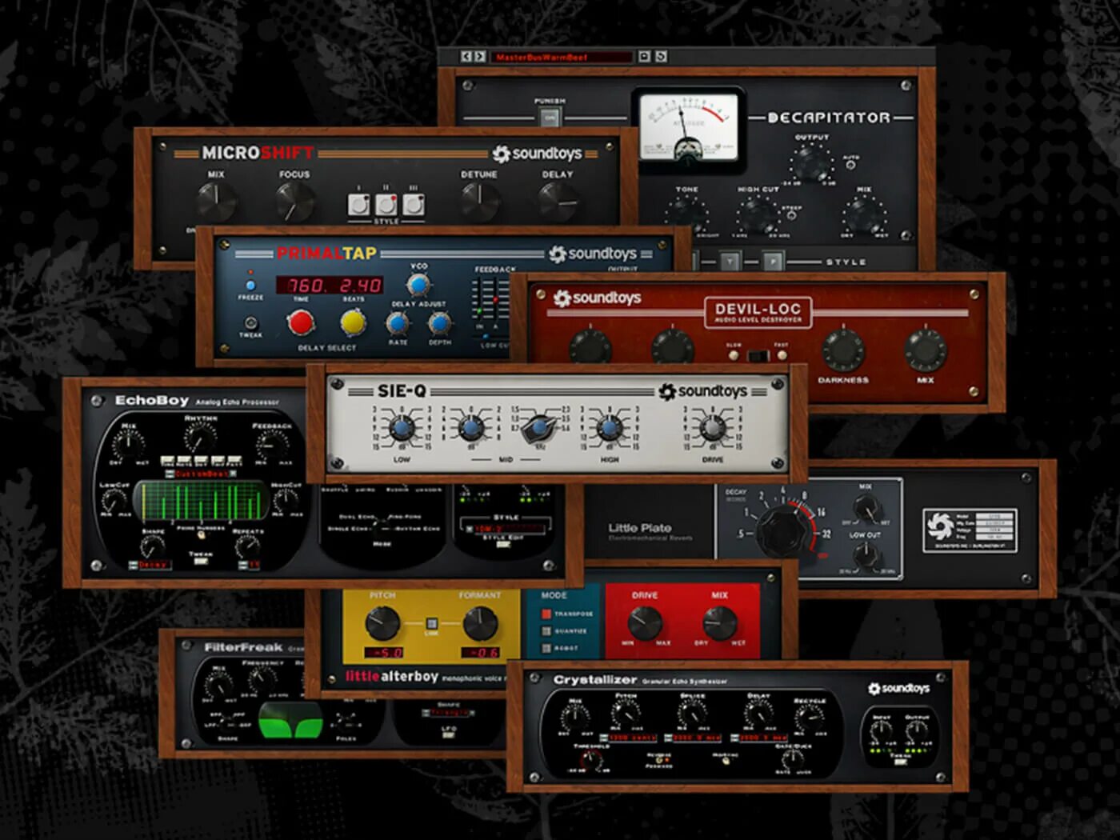Viewport: 1120px width, 840px height.
Task: Click the PrimalTap VCO blue knob
Action: (x=418, y=285)
